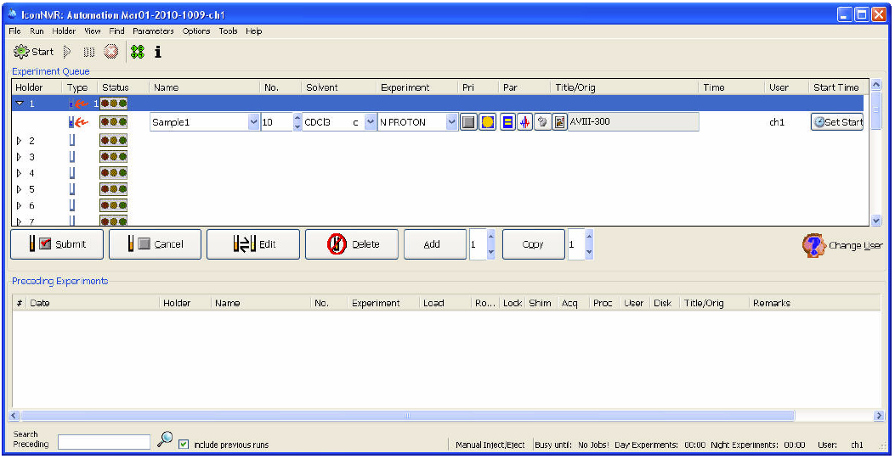Open the Run menu
Screen dimensions: 895x459
tap(37, 31)
